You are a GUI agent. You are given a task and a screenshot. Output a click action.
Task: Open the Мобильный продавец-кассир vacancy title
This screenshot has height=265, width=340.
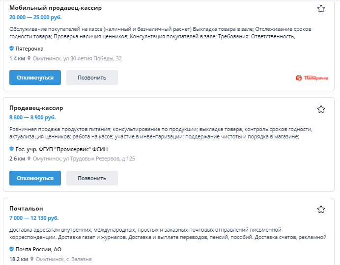click(x=56, y=8)
